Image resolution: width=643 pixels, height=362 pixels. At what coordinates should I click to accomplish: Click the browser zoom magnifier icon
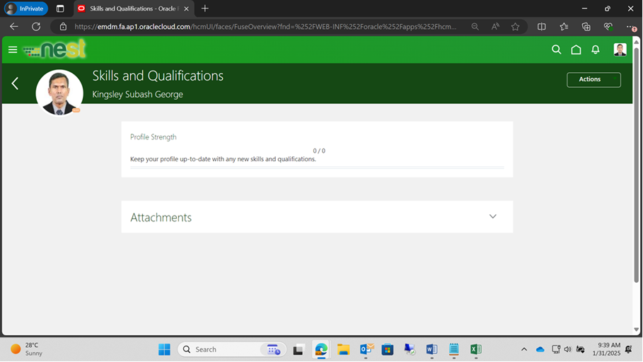click(475, 27)
